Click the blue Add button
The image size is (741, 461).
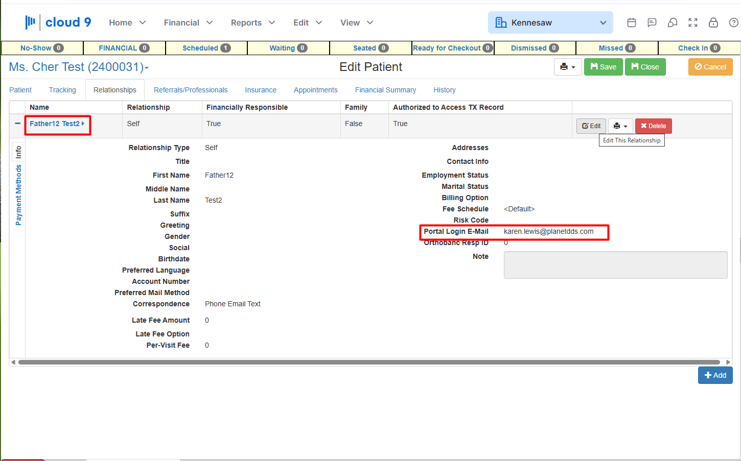715,375
